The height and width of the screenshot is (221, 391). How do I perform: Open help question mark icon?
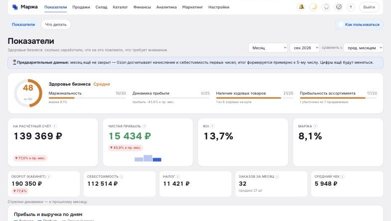click(351, 7)
